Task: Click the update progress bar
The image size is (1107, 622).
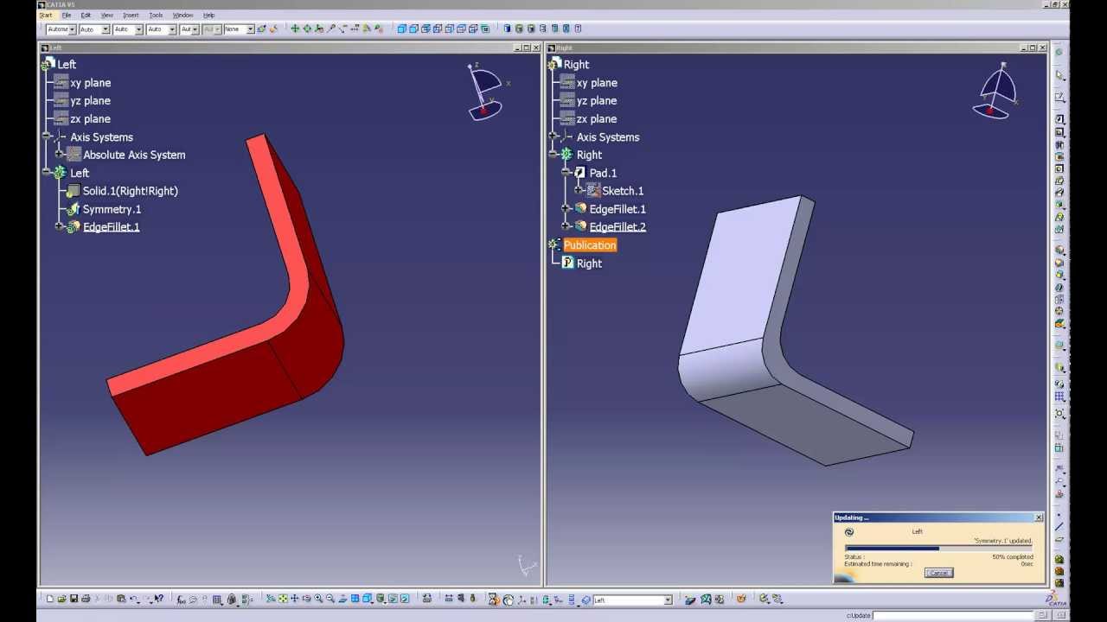Action: (937, 549)
